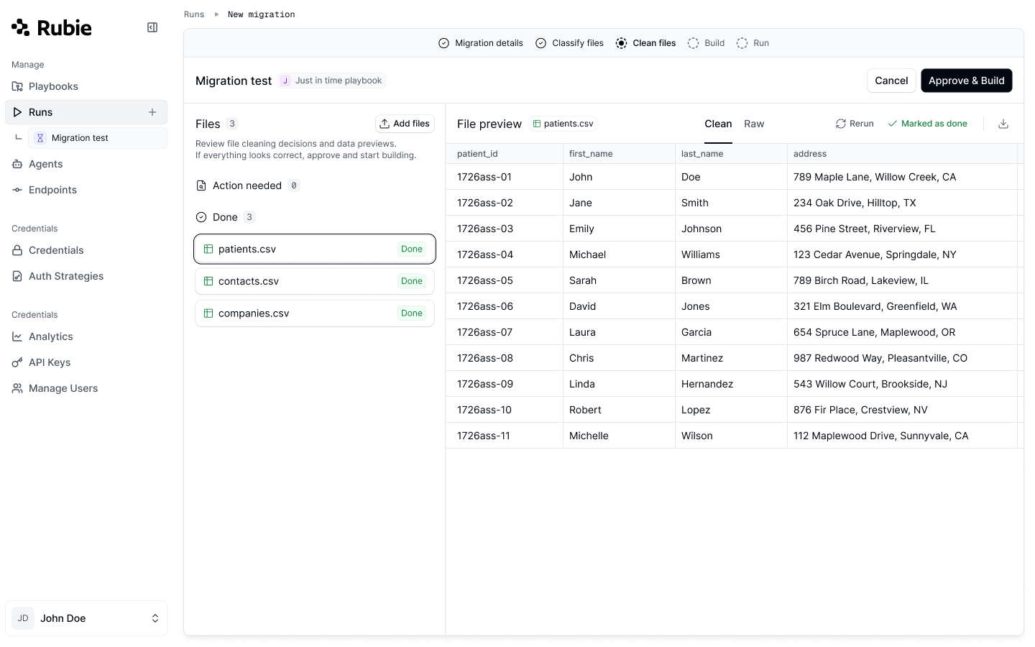
Task: Click the Agents sidebar icon
Action: click(x=17, y=164)
